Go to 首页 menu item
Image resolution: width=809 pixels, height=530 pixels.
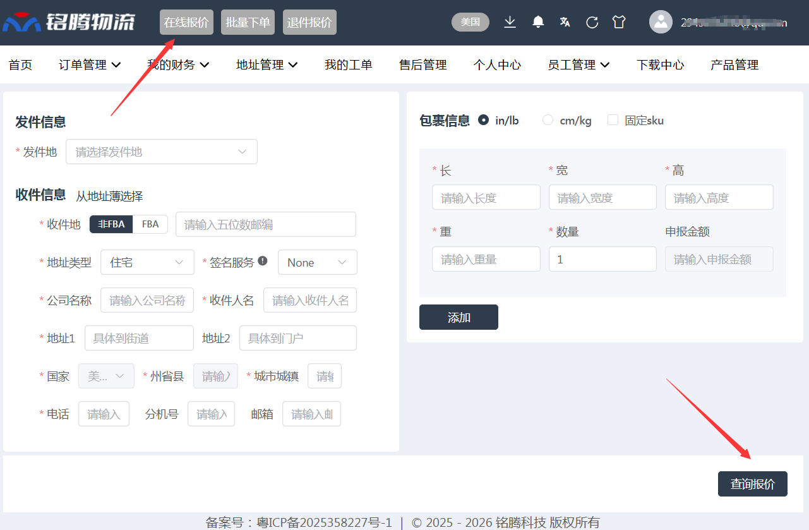(x=20, y=64)
